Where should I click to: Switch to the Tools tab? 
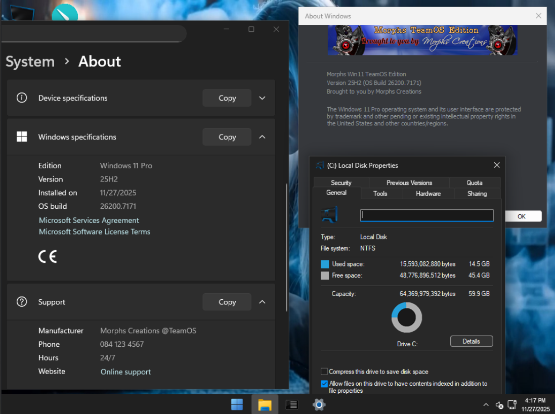(x=380, y=194)
